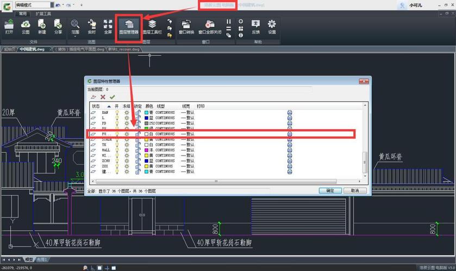Switch to the 扩展工具 ribbon tab
This screenshot has height=271, width=456.
point(43,14)
